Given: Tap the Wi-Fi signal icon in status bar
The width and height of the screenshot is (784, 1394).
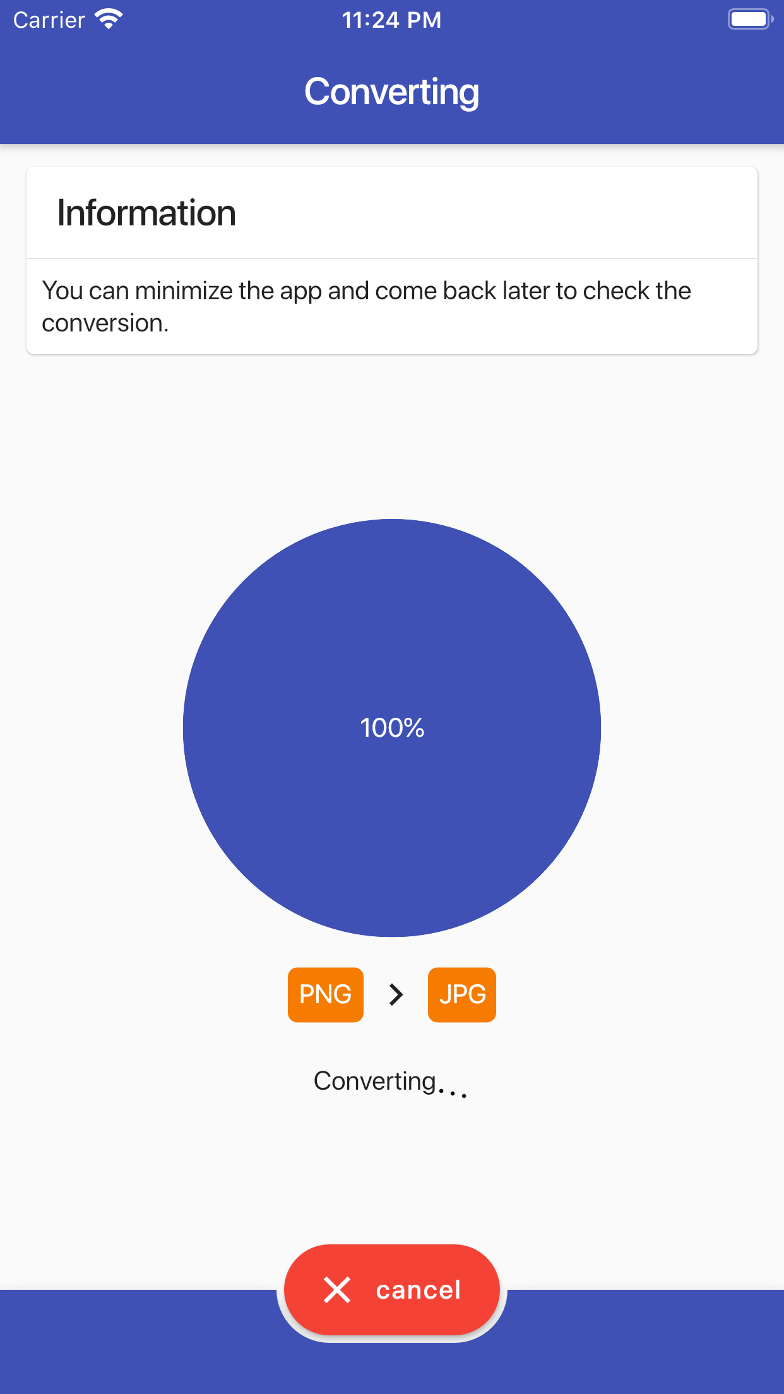Looking at the screenshot, I should 107,19.
